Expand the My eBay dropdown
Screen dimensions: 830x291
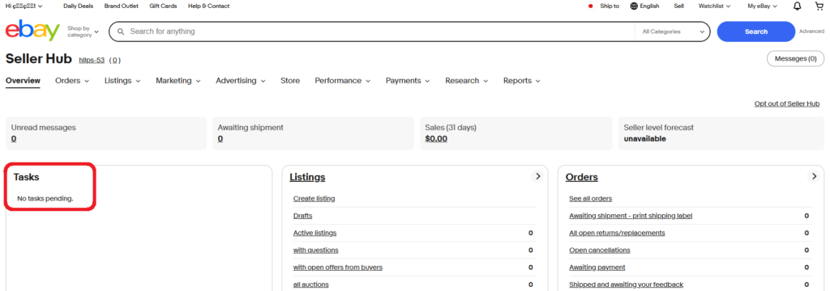pyautogui.click(x=762, y=6)
